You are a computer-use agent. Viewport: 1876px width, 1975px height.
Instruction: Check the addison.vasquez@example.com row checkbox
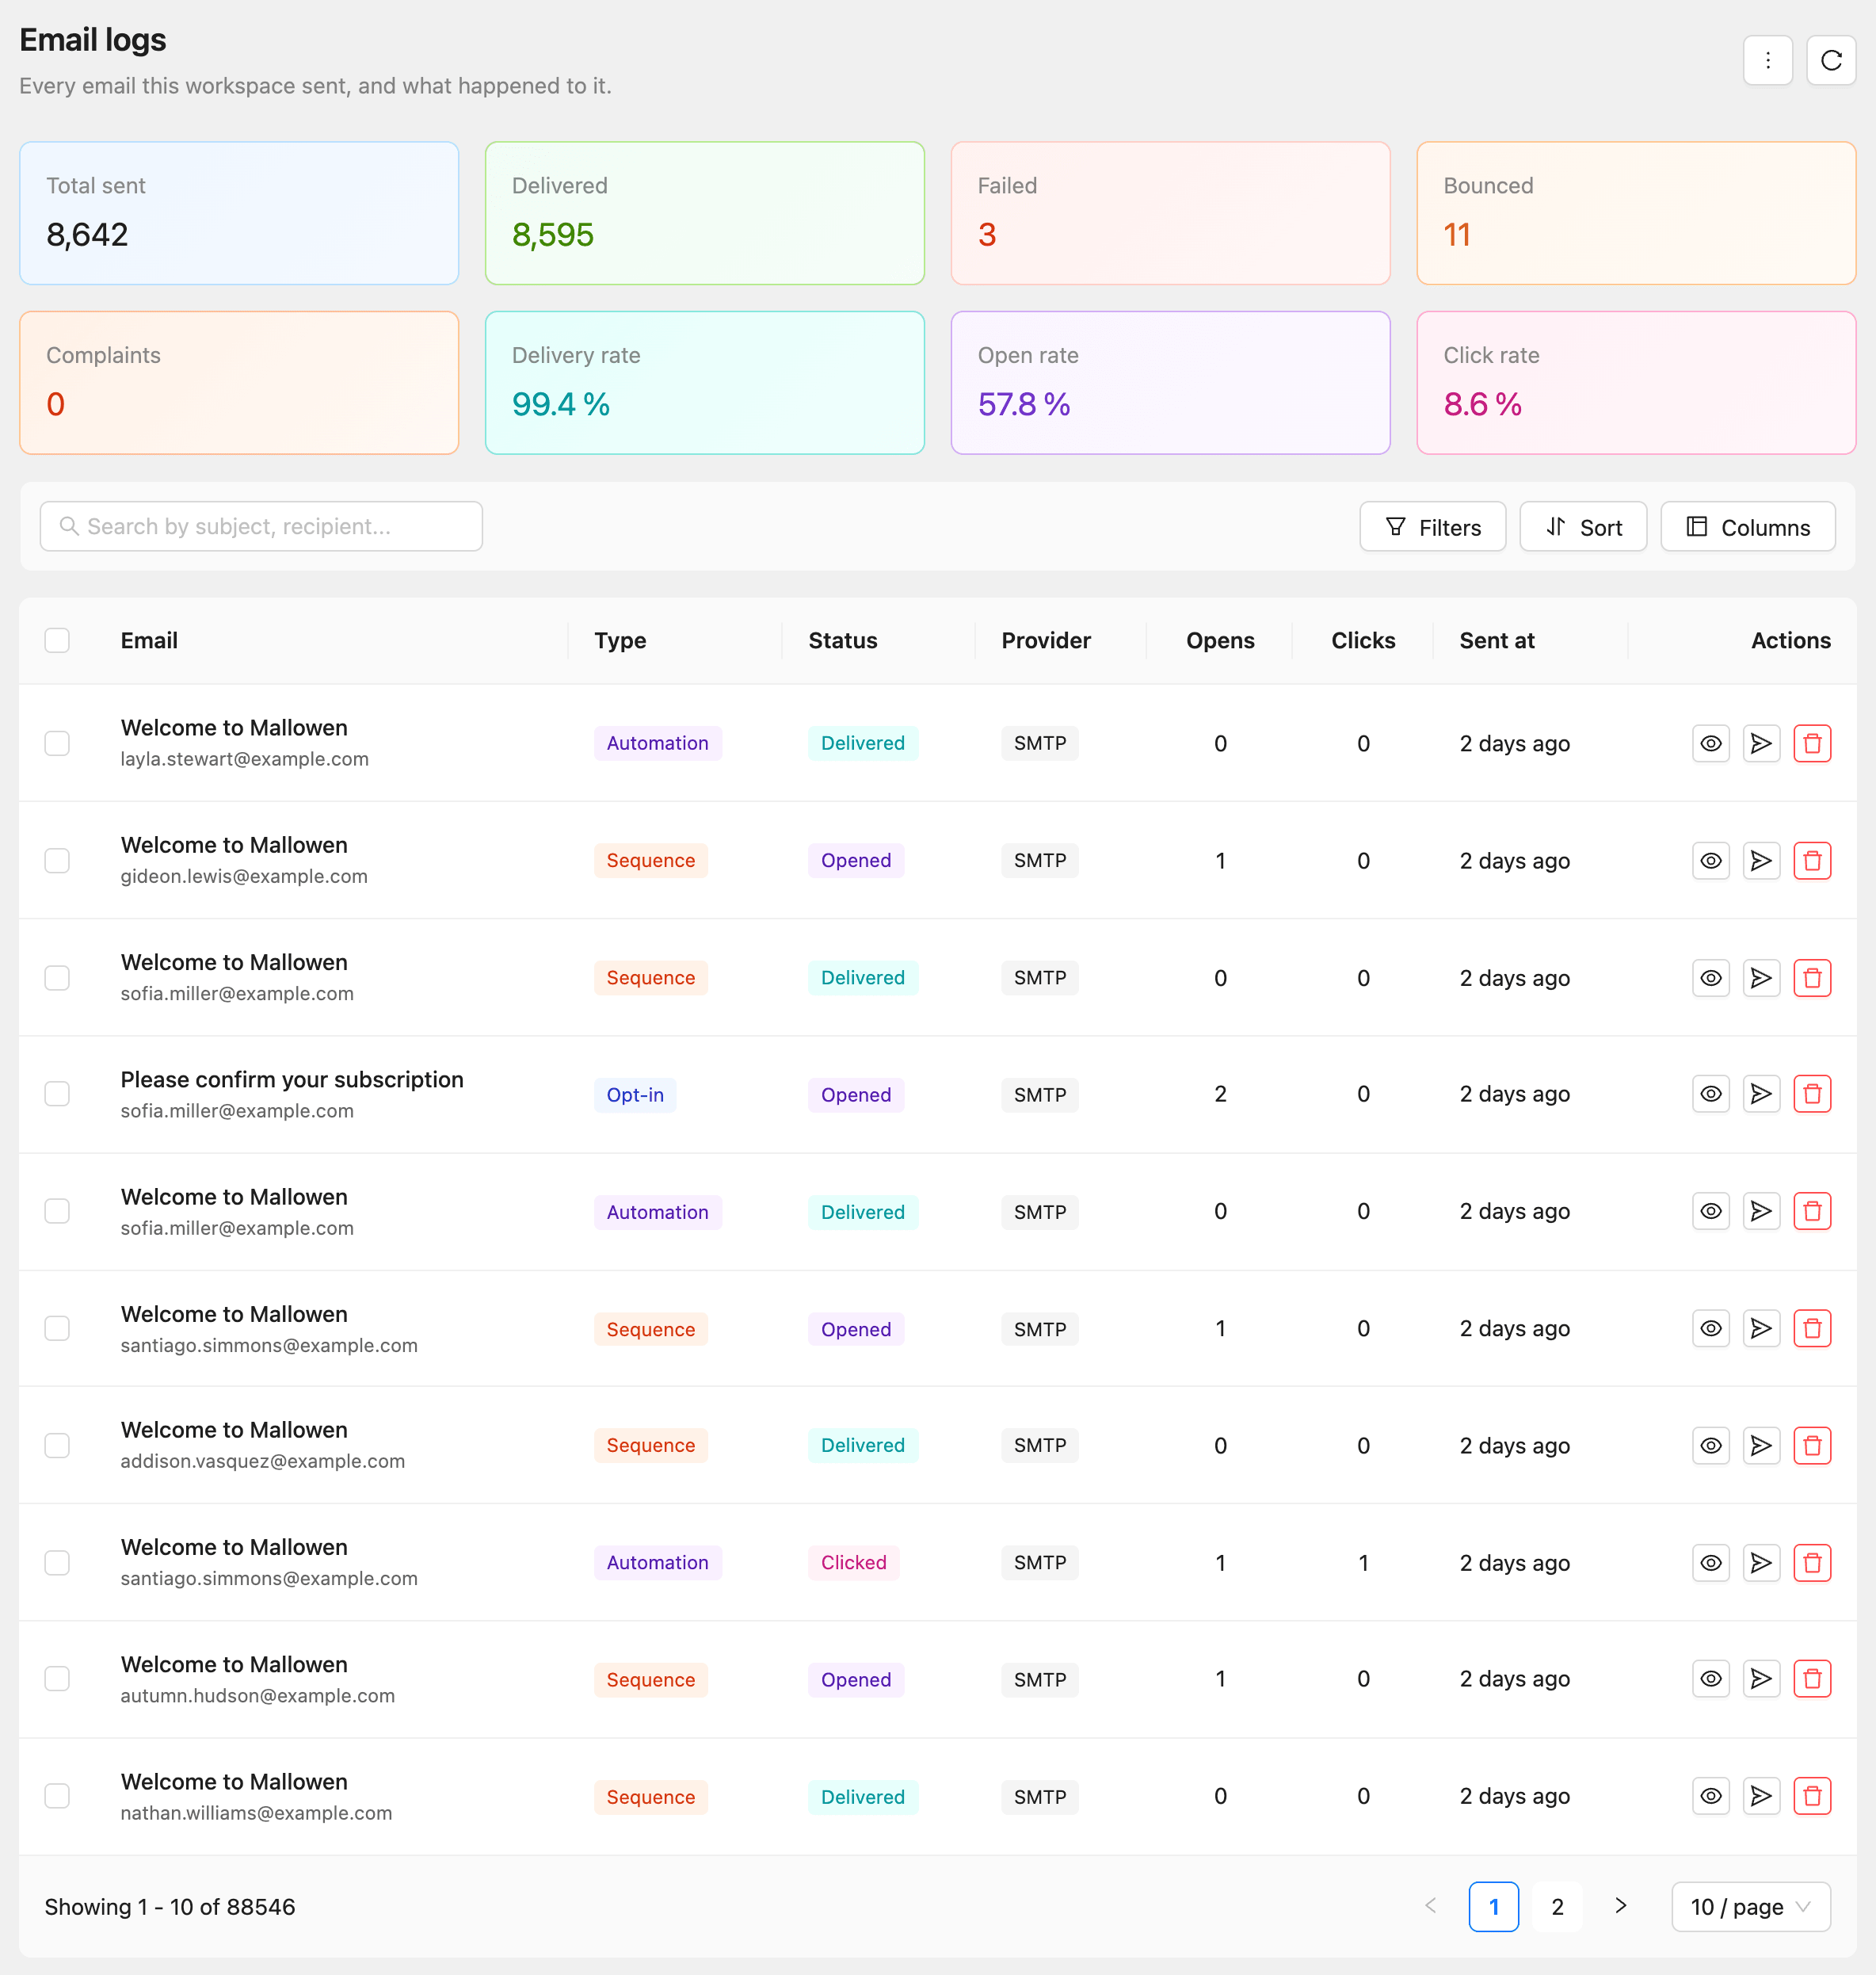pyautogui.click(x=57, y=1445)
